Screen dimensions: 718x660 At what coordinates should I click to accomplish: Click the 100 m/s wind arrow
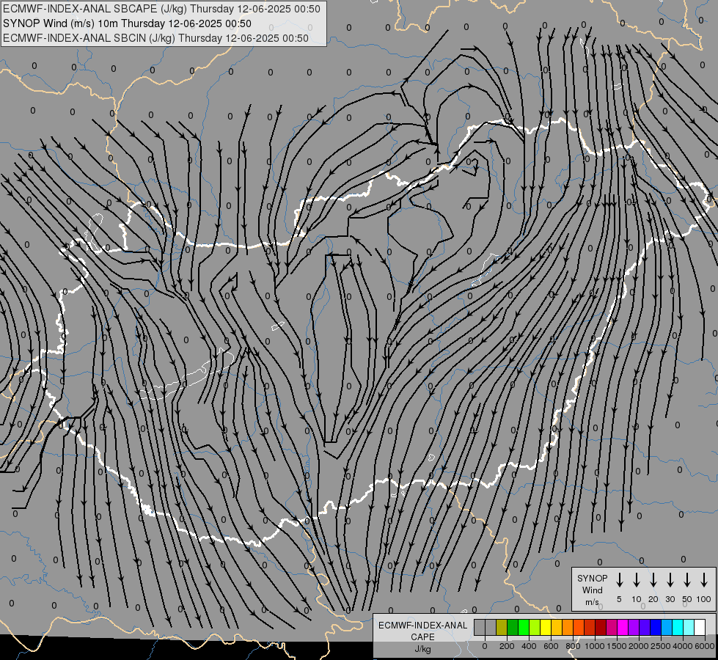point(704,580)
